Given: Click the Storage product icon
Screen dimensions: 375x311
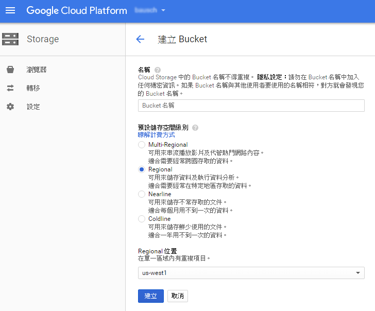Looking at the screenshot, I should [10, 39].
